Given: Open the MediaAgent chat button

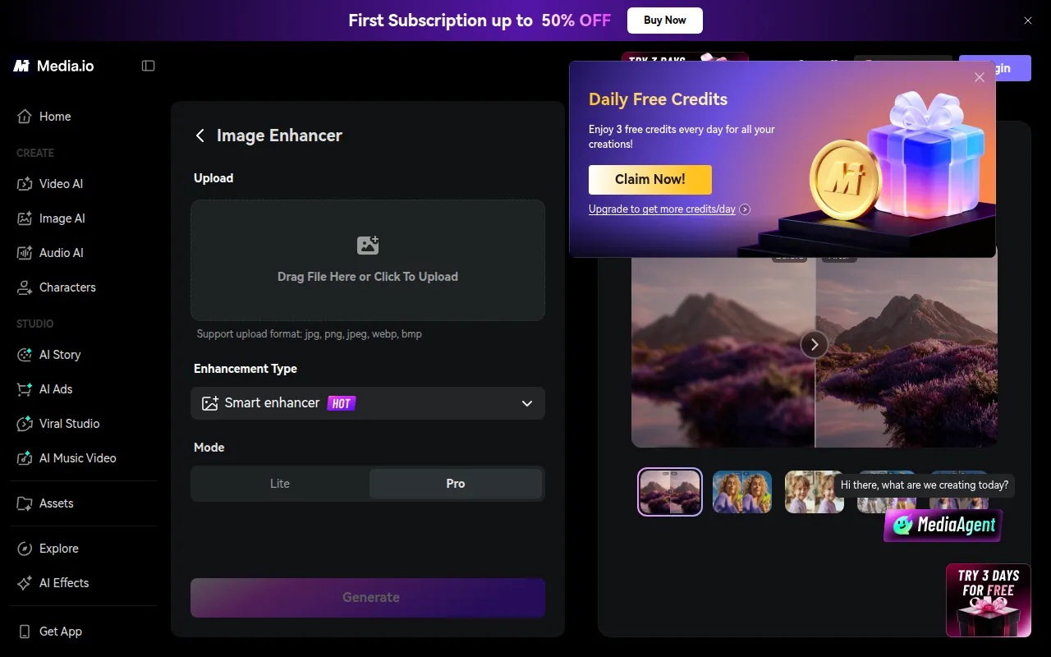Looking at the screenshot, I should click(x=943, y=525).
